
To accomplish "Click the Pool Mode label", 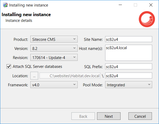I will [x=93, y=85].
